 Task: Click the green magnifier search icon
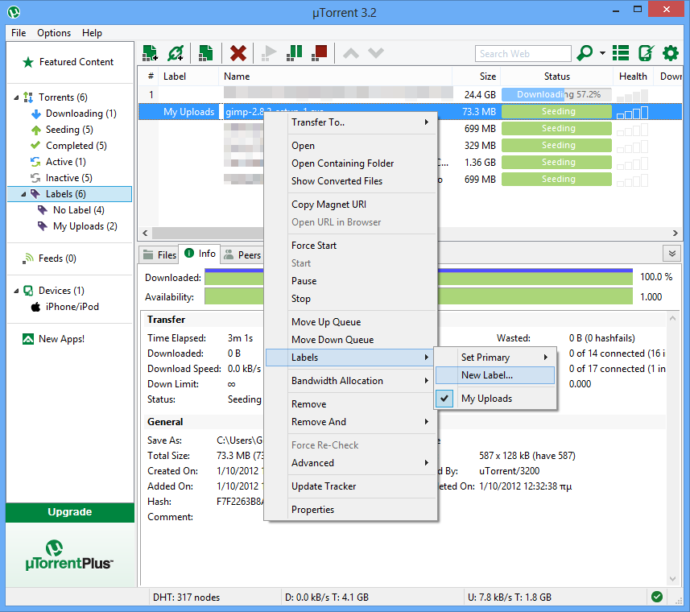[x=585, y=53]
